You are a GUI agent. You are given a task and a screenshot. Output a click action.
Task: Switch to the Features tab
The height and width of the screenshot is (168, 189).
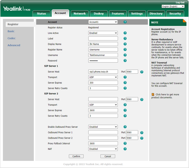tap(118, 13)
